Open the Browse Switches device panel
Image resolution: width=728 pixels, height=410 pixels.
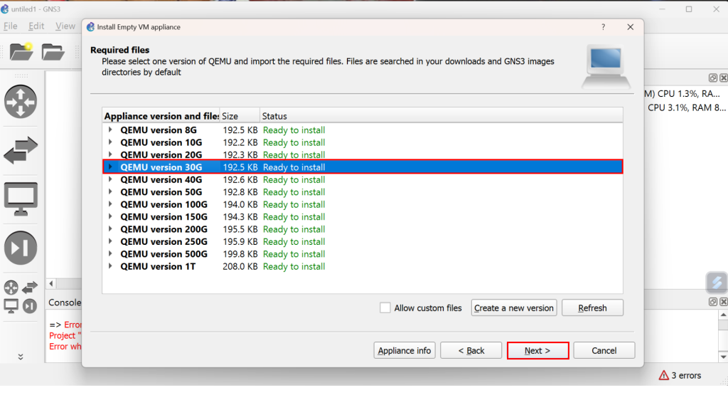pos(21,150)
